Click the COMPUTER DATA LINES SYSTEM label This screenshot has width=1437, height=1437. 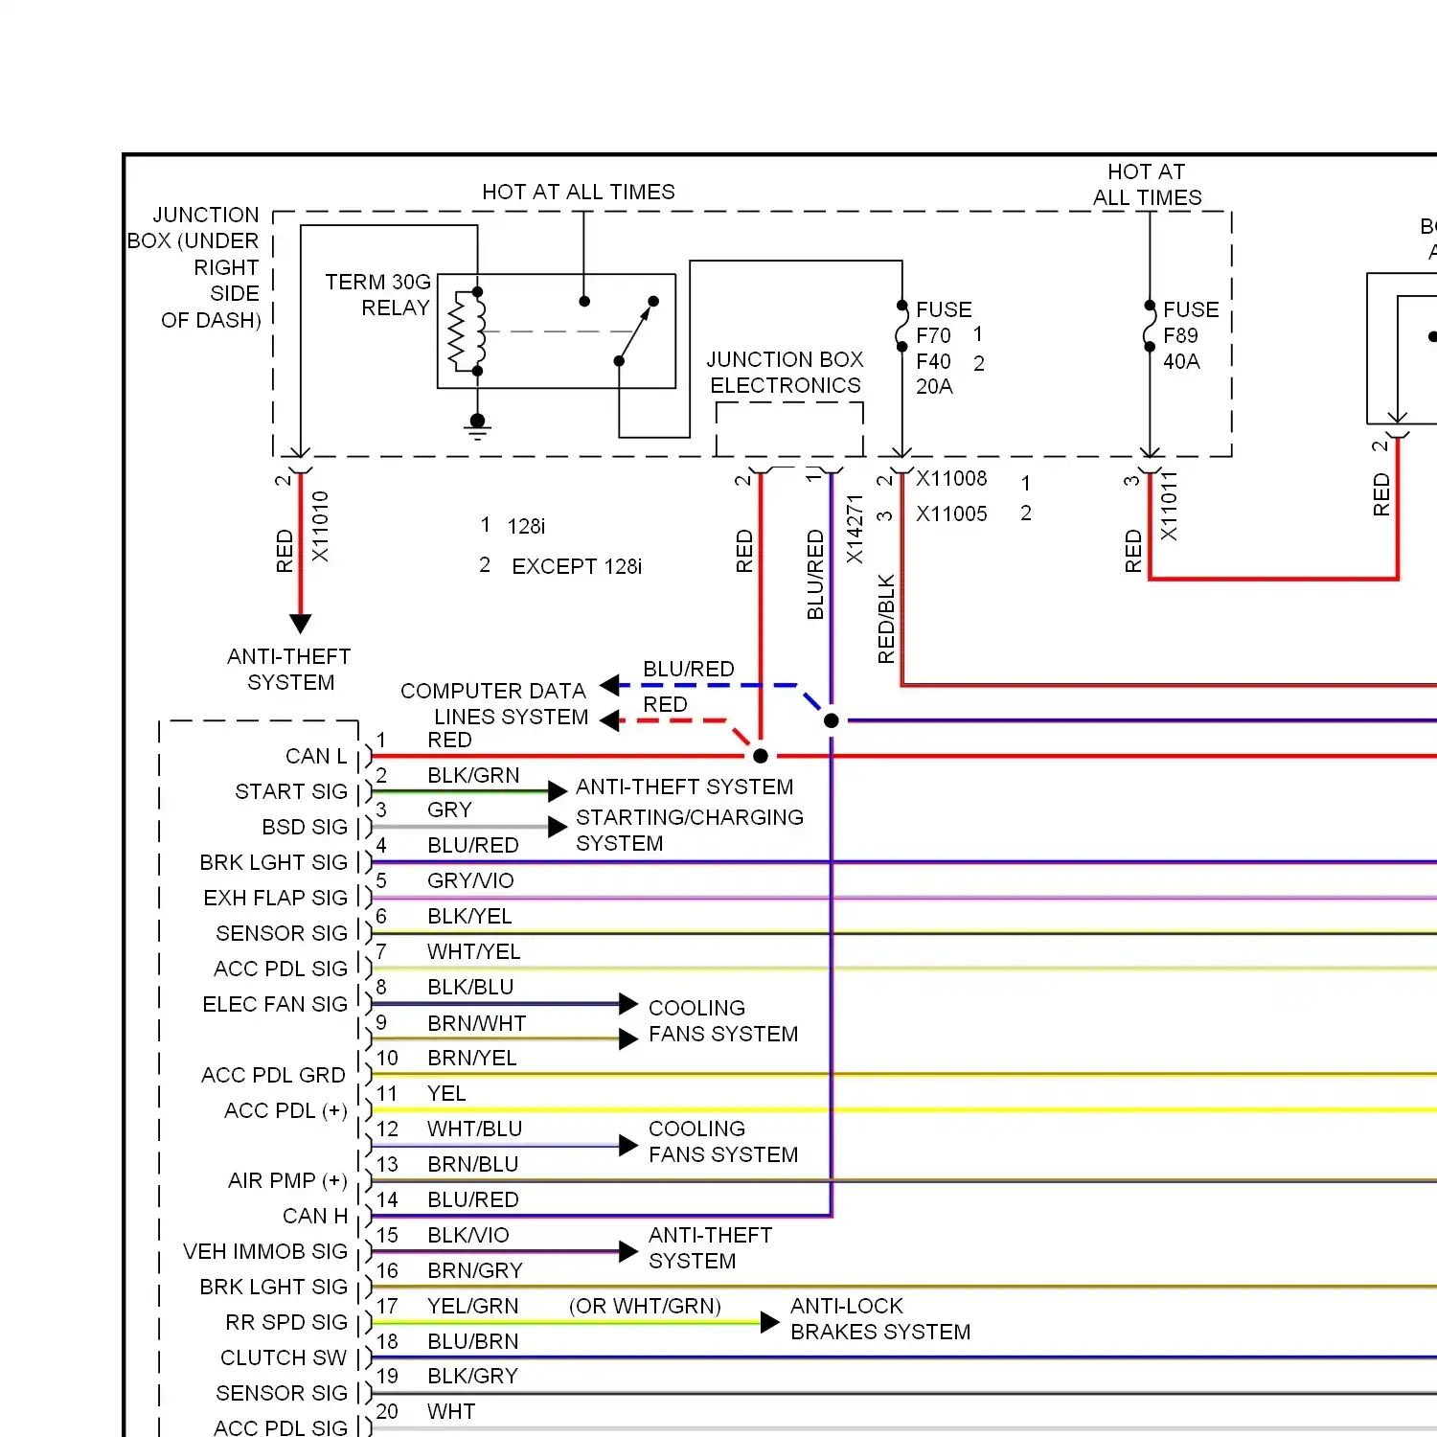coord(494,704)
